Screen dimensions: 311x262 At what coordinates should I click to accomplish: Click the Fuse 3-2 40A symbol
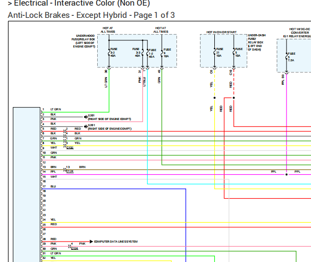coord(109,53)
